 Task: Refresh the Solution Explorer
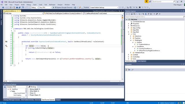pos(146,14)
